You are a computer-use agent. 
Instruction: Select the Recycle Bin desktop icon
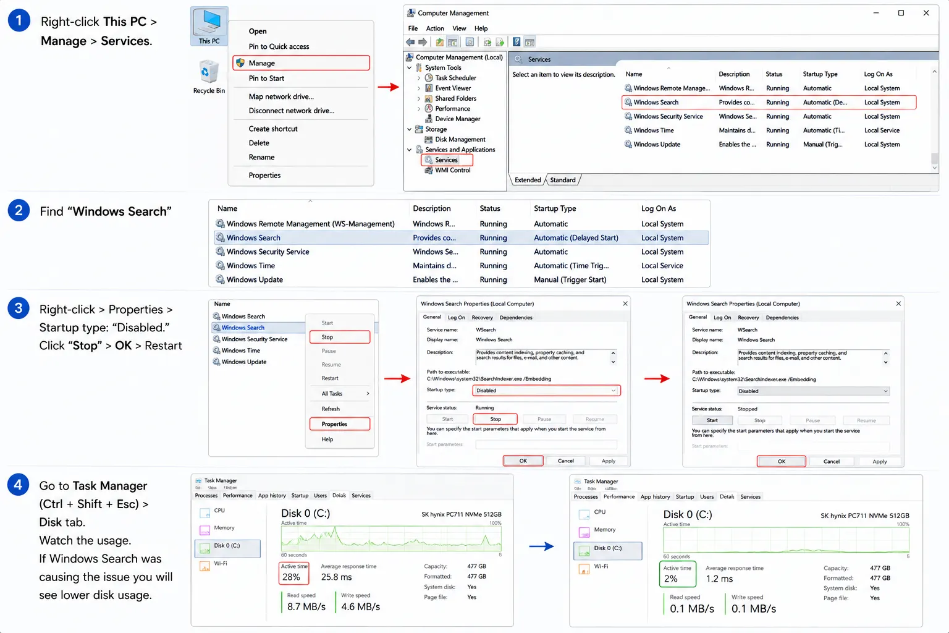(209, 77)
